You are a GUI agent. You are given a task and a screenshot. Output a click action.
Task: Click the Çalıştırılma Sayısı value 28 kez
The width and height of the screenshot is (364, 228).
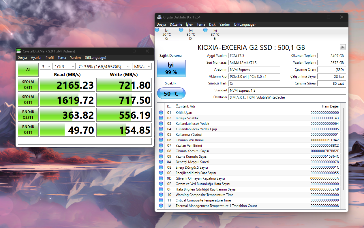(x=332, y=76)
